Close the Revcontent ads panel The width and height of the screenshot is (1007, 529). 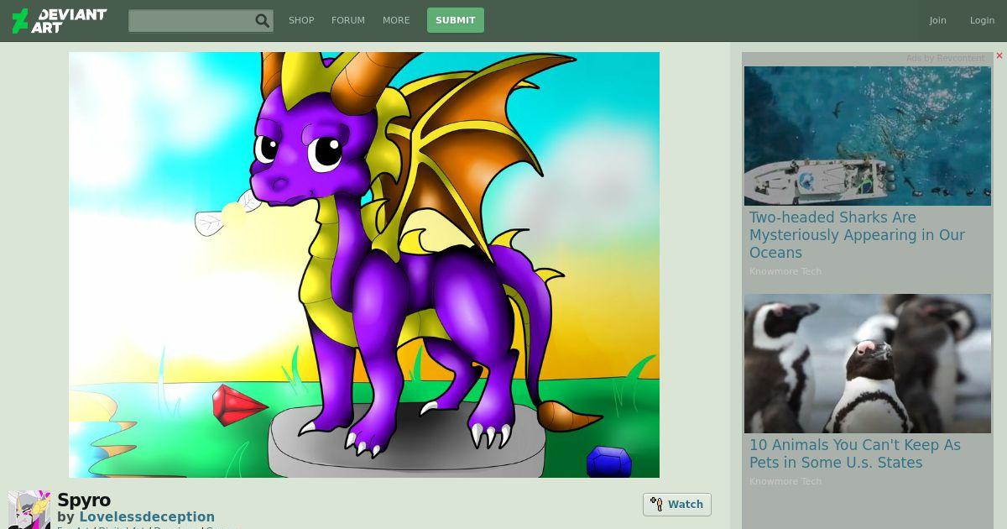pyautogui.click(x=999, y=56)
